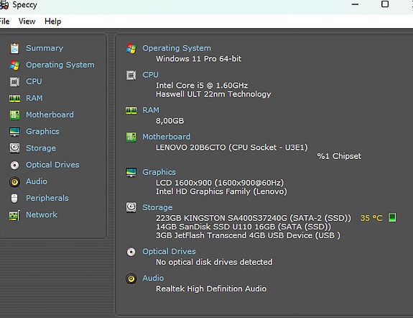Open the Help menu
Viewport: 413px width, 318px height.
click(53, 22)
